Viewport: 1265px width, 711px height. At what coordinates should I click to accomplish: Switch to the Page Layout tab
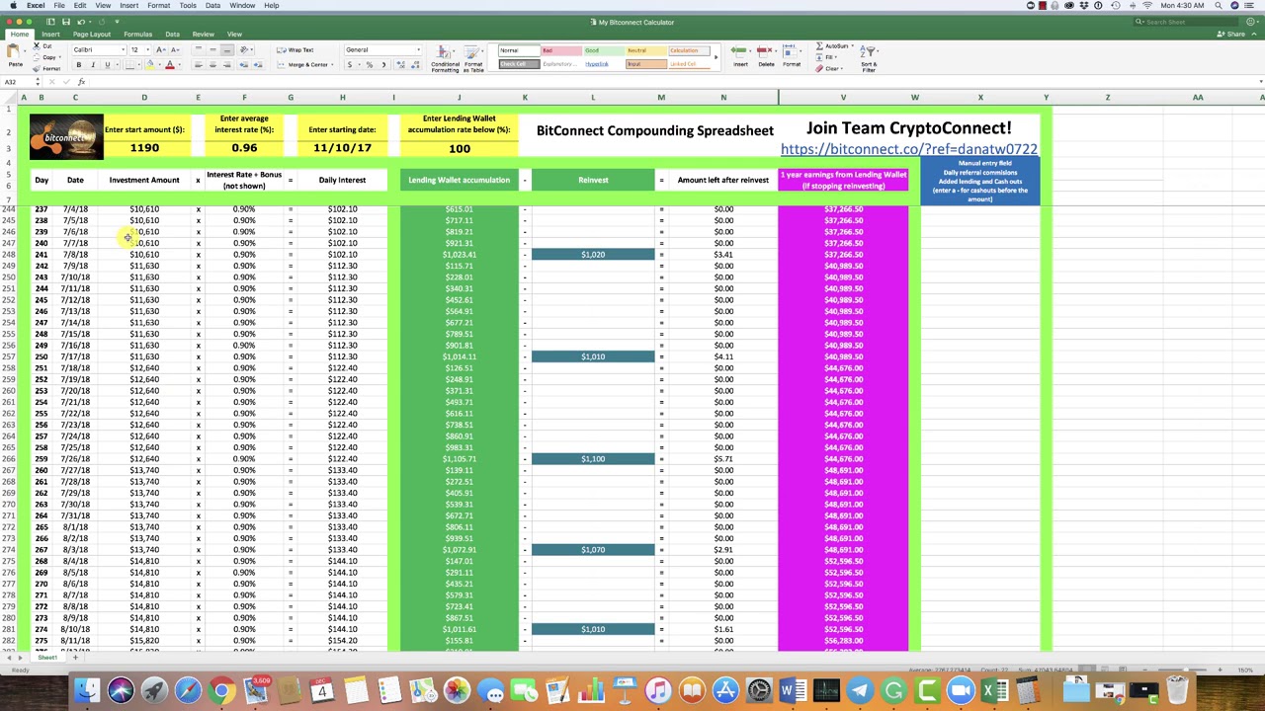click(92, 35)
